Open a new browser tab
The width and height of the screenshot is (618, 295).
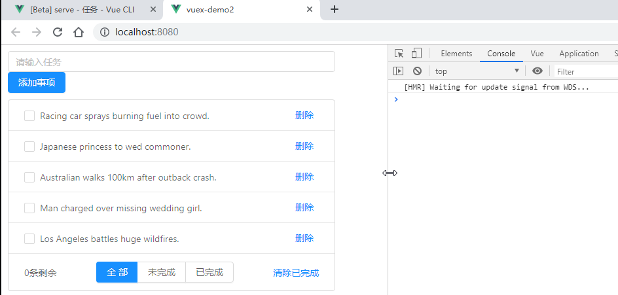[335, 9]
